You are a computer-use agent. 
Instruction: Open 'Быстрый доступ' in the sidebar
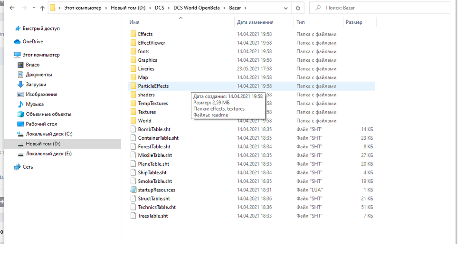(x=41, y=28)
